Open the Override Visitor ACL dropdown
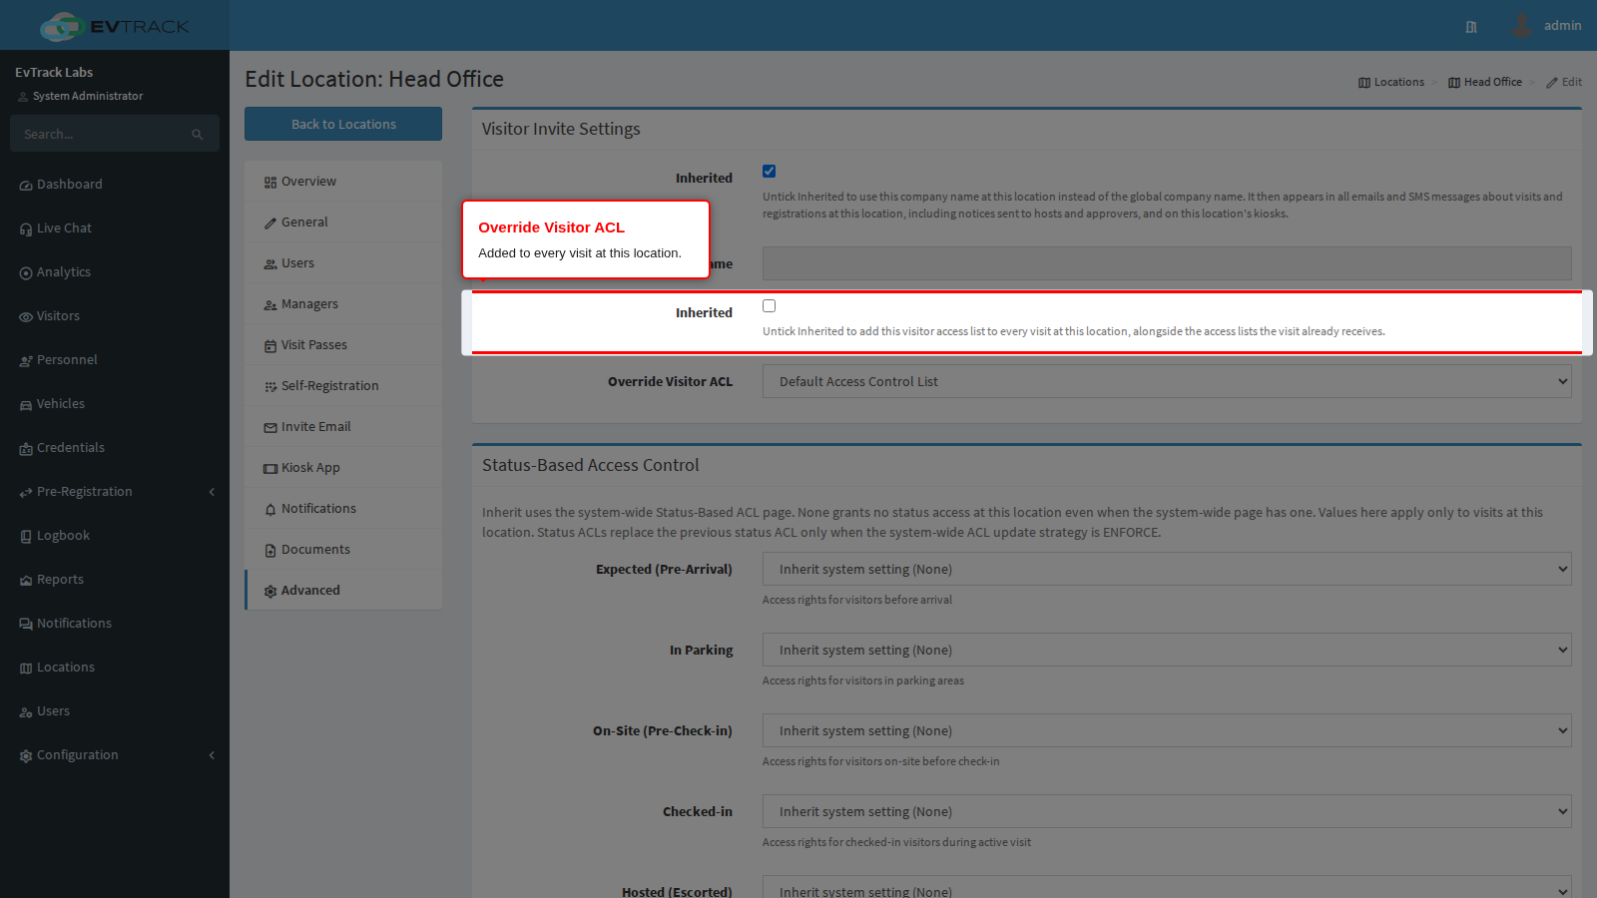Screen dimensions: 1597x898 (1167, 381)
